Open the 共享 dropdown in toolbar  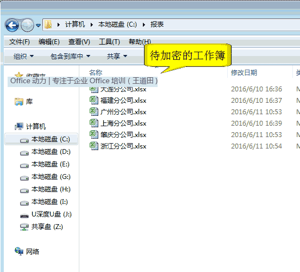coord(117,56)
